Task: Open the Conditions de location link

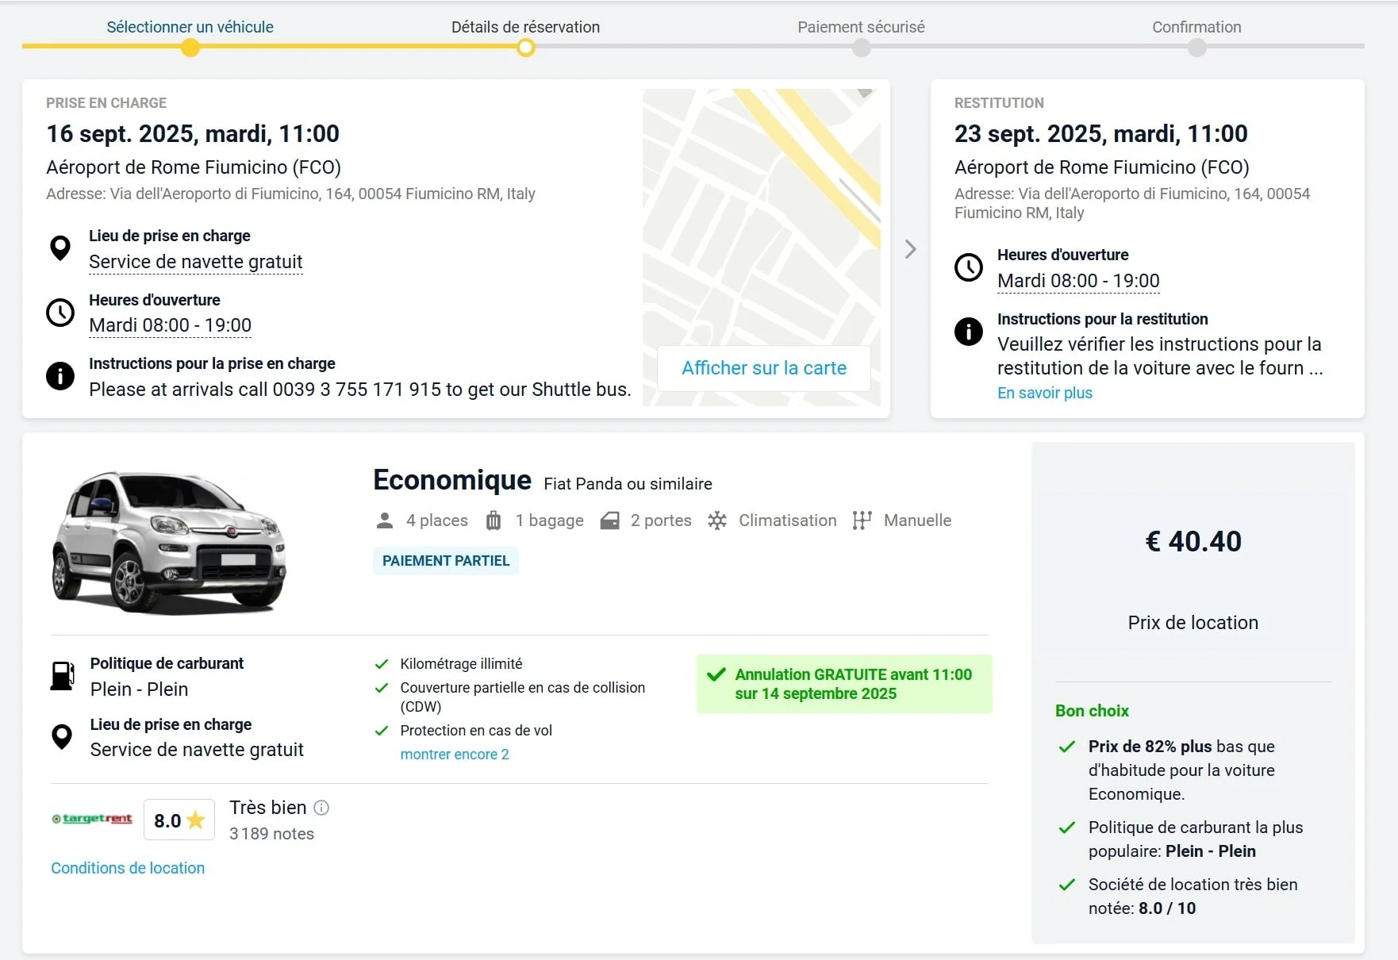Action: coord(128,868)
